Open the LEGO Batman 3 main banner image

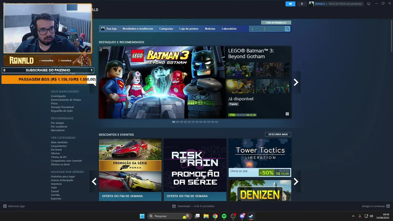[162, 82]
